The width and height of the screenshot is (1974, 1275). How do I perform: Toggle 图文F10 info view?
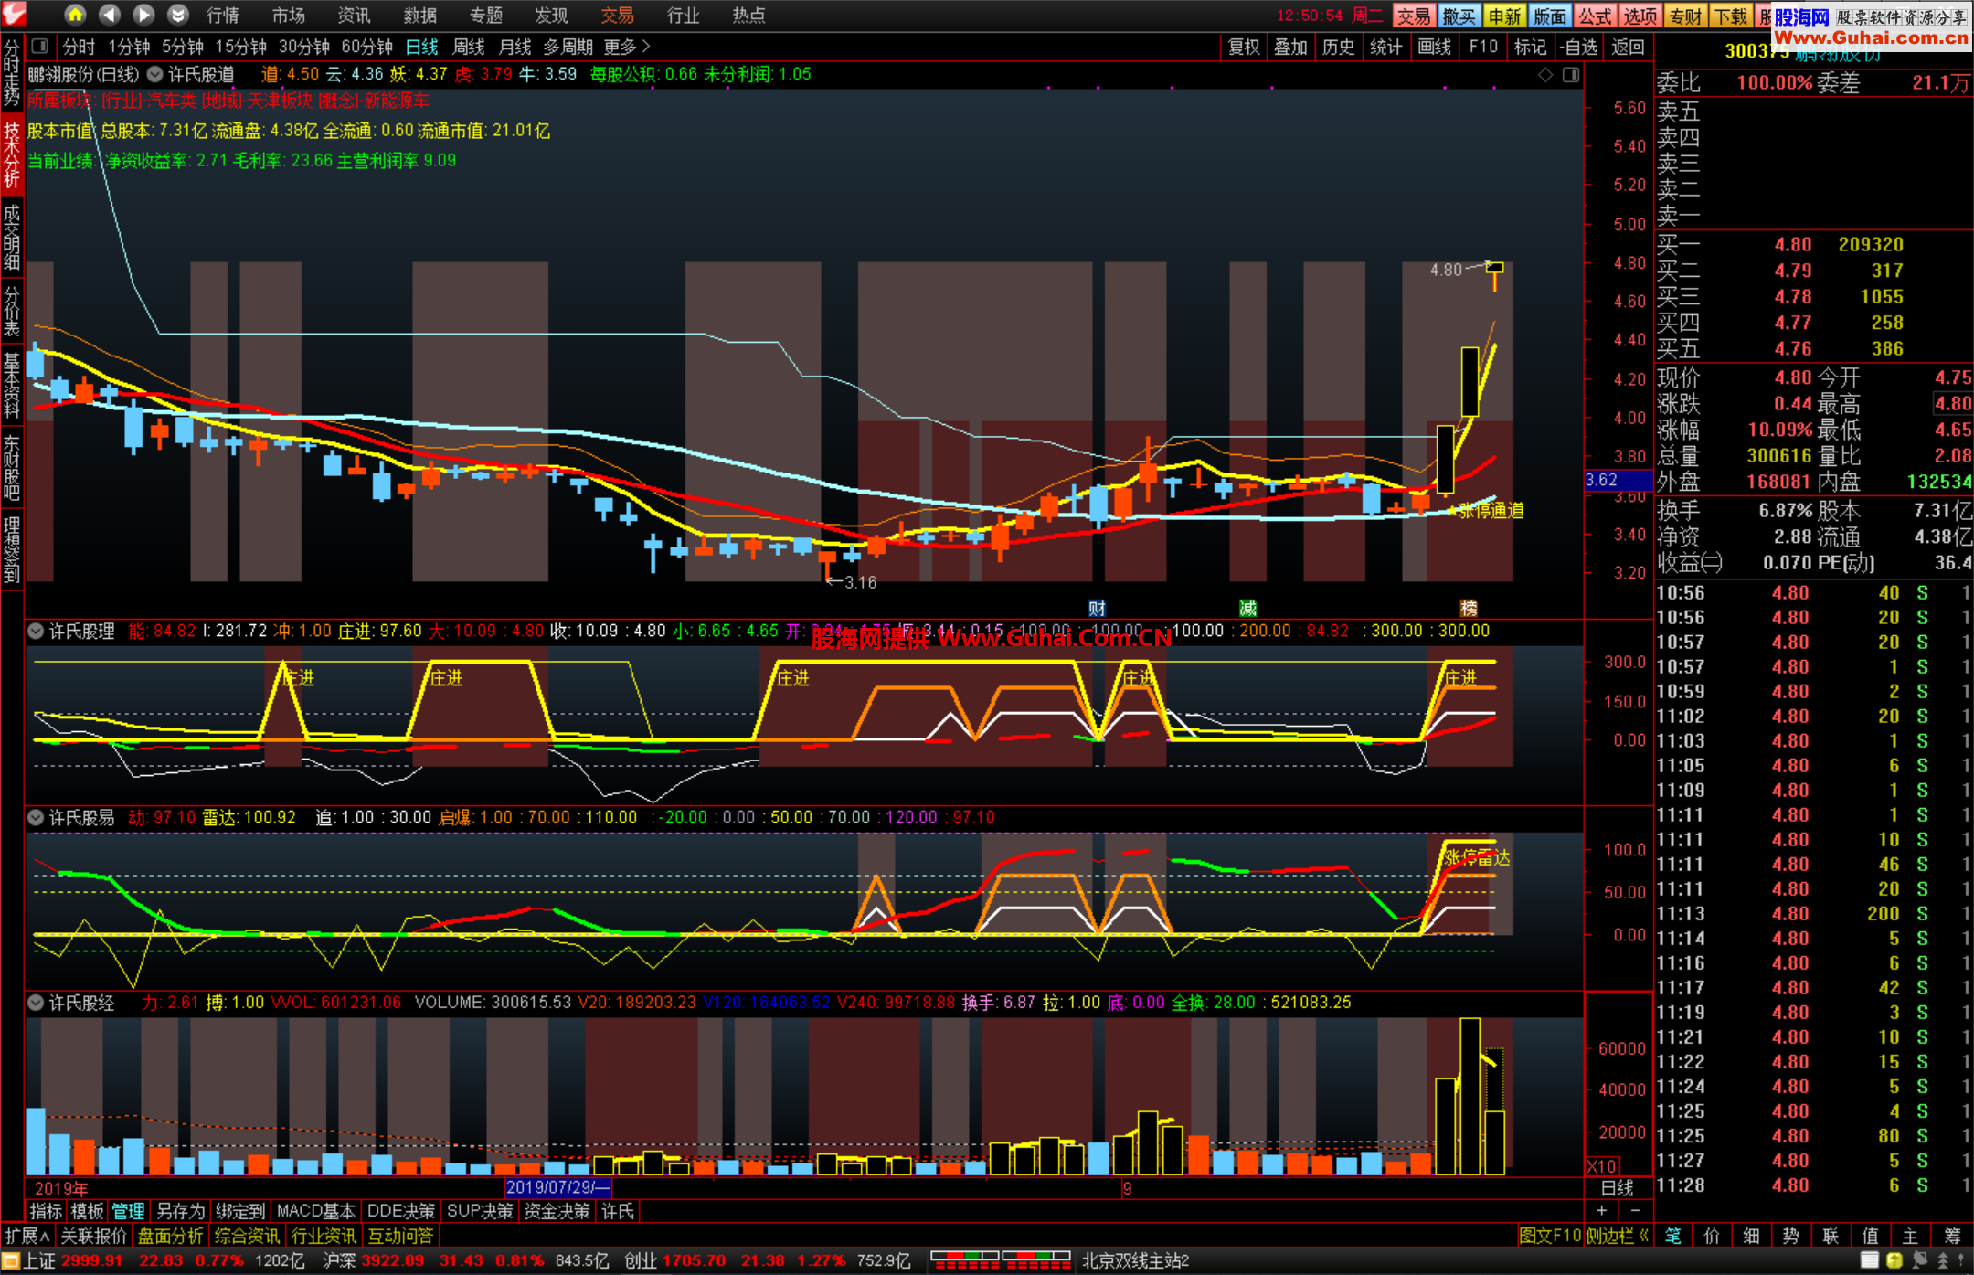point(1550,1236)
